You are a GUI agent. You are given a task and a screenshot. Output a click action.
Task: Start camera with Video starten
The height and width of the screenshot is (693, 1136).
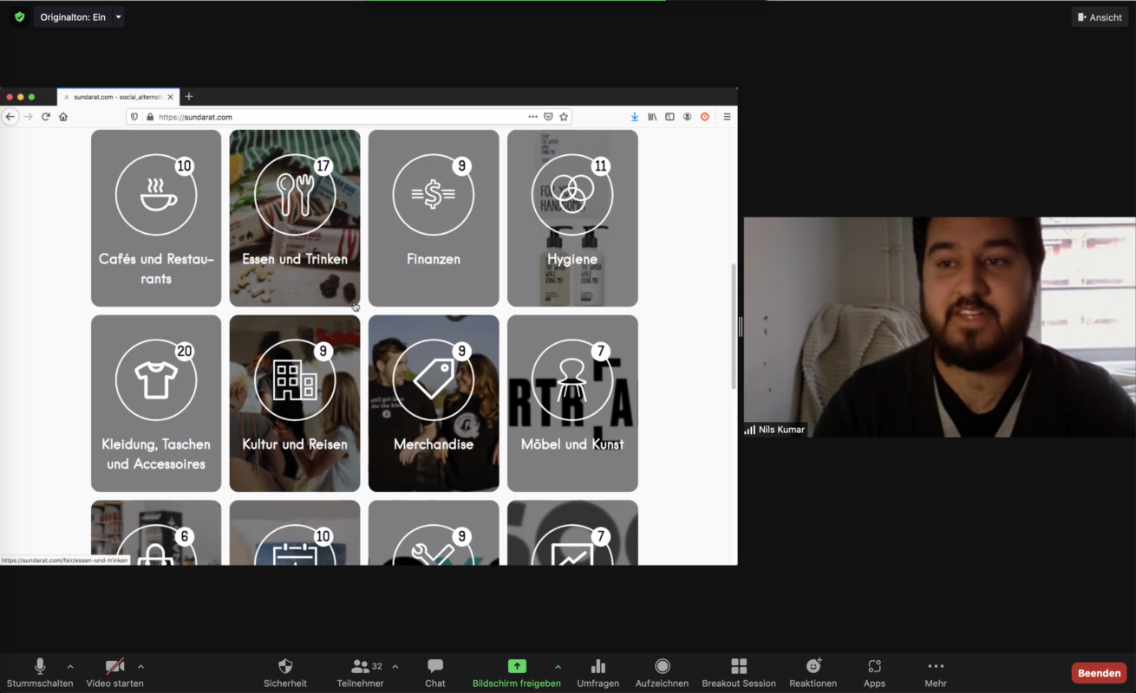pos(114,672)
